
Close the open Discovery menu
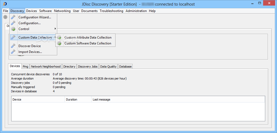click(x=17, y=11)
